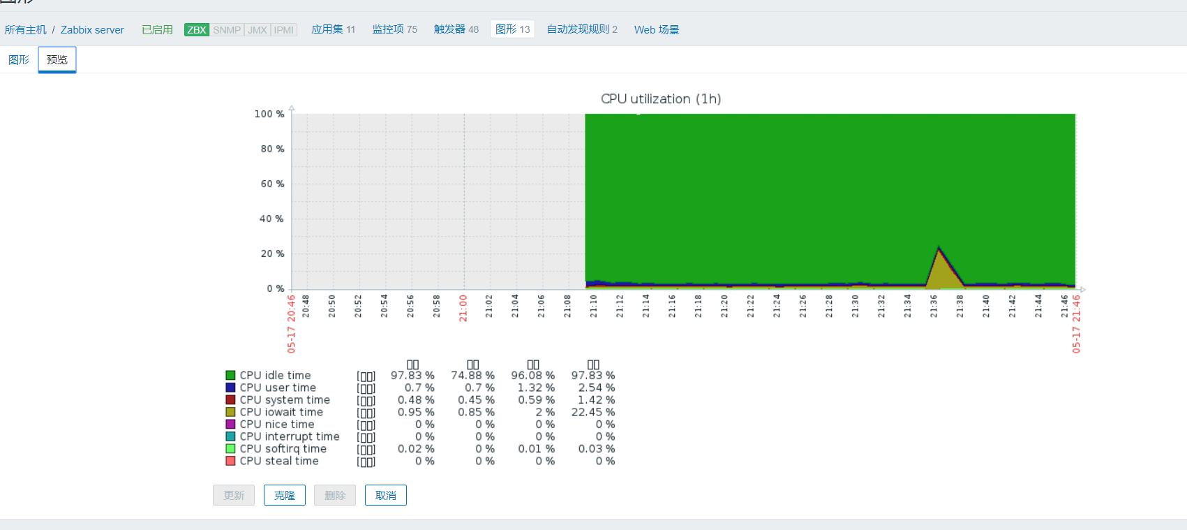Click the 1.42 % system time value
The height and width of the screenshot is (530, 1187).
[x=596, y=400]
